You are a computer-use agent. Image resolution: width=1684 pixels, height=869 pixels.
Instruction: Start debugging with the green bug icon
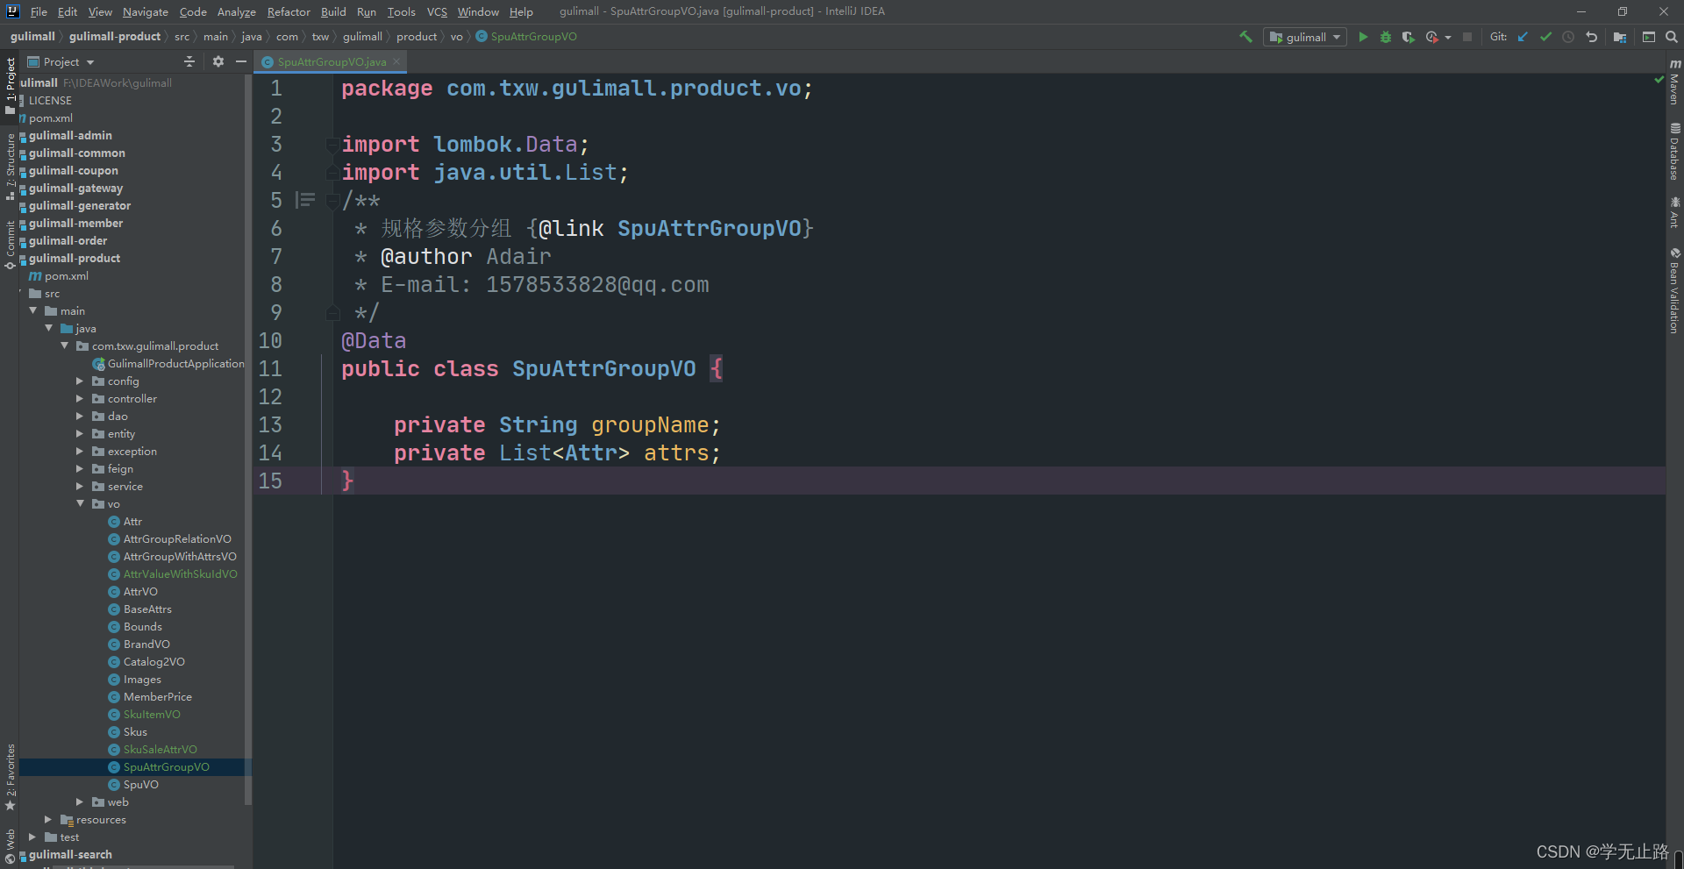(1386, 37)
